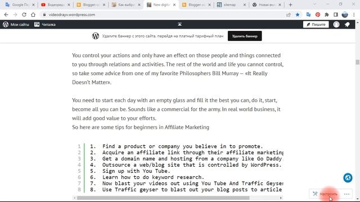This screenshot has height=202, width=360.
Task: Click Мои сайты in admin bar
Action: coord(20,25)
